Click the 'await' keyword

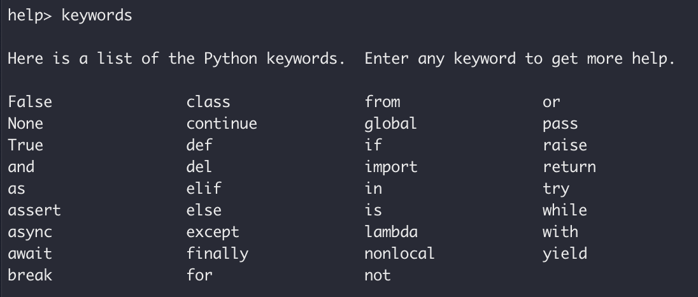pyautogui.click(x=30, y=254)
